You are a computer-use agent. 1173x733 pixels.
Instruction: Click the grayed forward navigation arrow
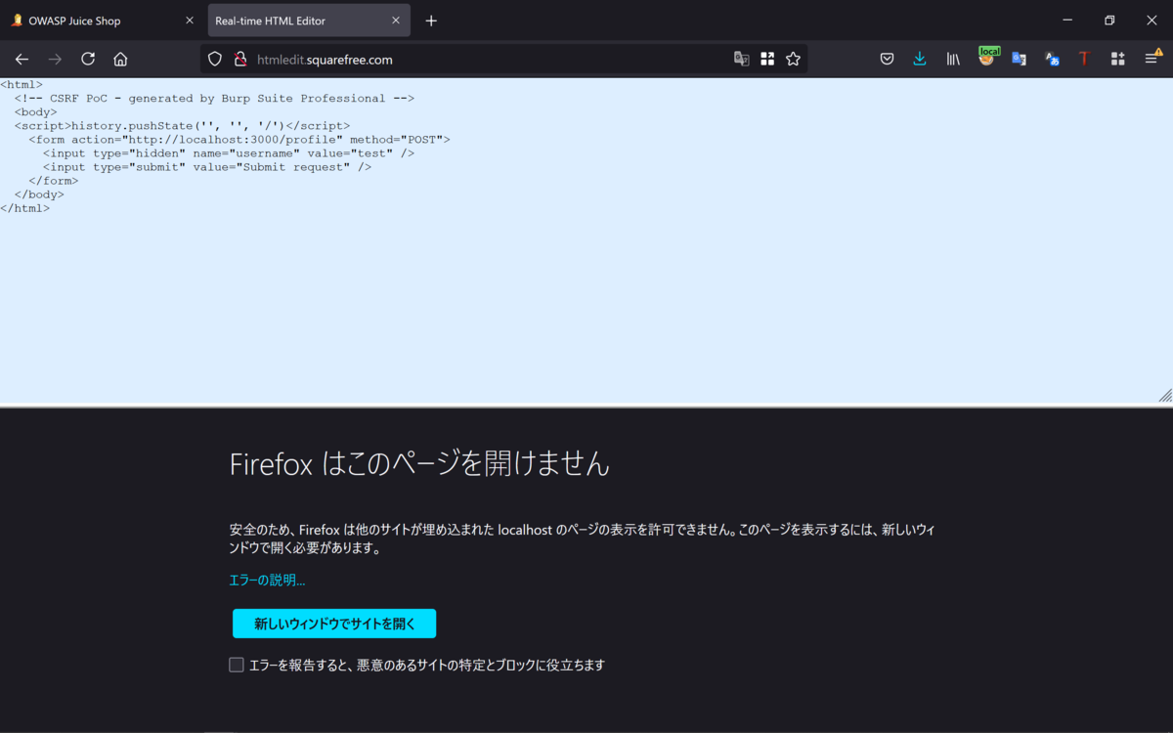click(x=55, y=59)
